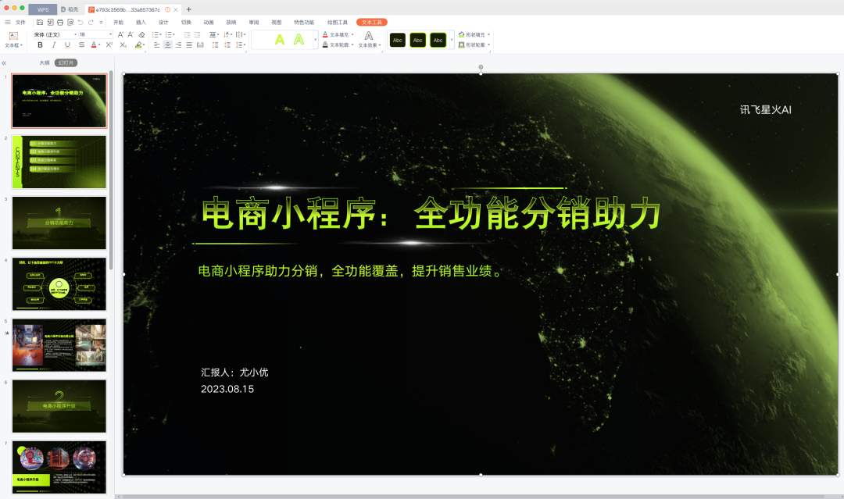Align text to the left
844x499 pixels.
coord(156,45)
